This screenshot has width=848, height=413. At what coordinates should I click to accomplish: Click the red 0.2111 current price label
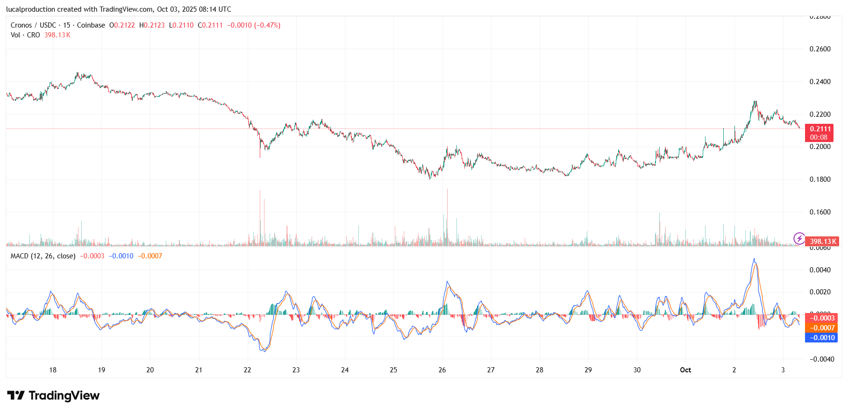pyautogui.click(x=820, y=129)
